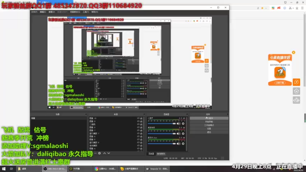The image size is (306, 172).
Task: Open the gear settings for 麦克风/Aux
Action: [x=183, y=144]
